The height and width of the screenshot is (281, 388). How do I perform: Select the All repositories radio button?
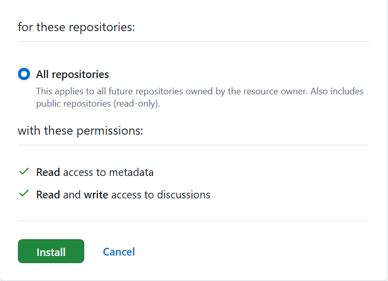point(24,74)
